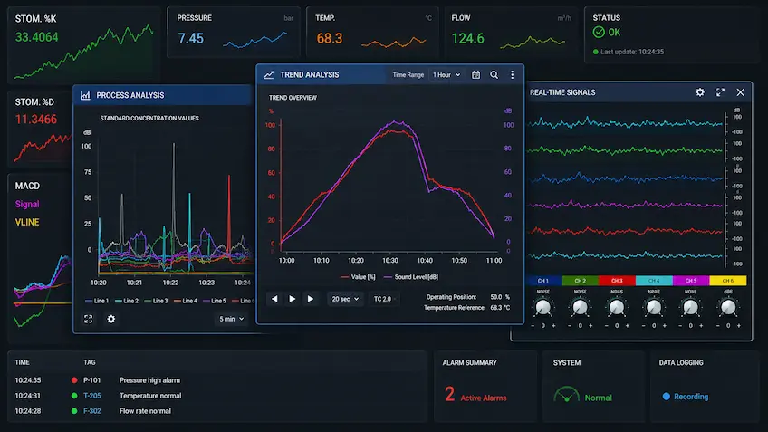Viewport: 768px width, 432px height.
Task: Close the Real-Time Signals panel
Action: tap(741, 92)
